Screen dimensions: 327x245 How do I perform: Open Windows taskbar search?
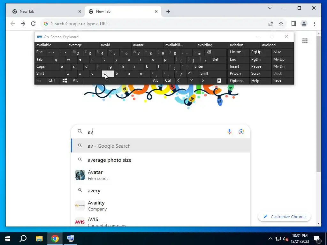coord(23,239)
